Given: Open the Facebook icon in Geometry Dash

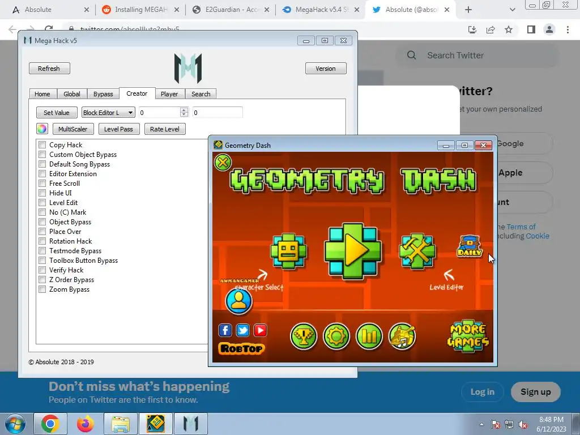Looking at the screenshot, I should click(x=225, y=330).
